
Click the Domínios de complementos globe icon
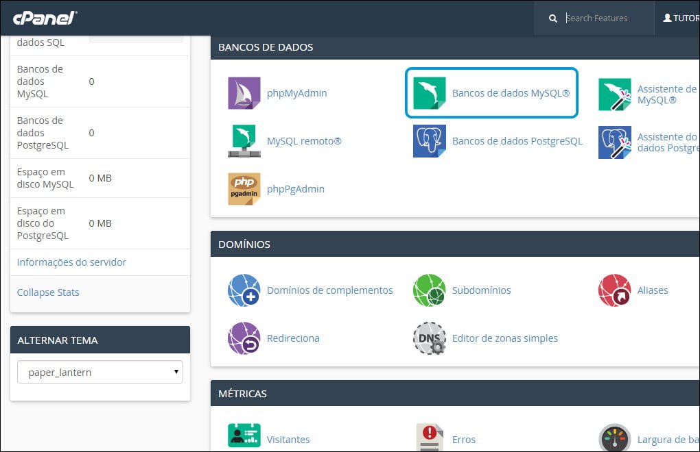(x=244, y=290)
